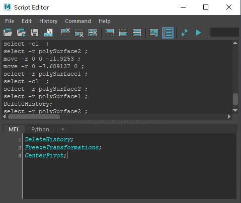Click history pane scroll up arrow
This screenshot has height=203, width=241.
tap(235, 43)
